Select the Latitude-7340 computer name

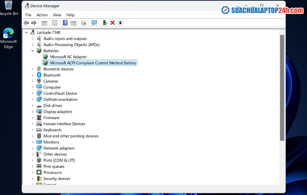pos(49,32)
